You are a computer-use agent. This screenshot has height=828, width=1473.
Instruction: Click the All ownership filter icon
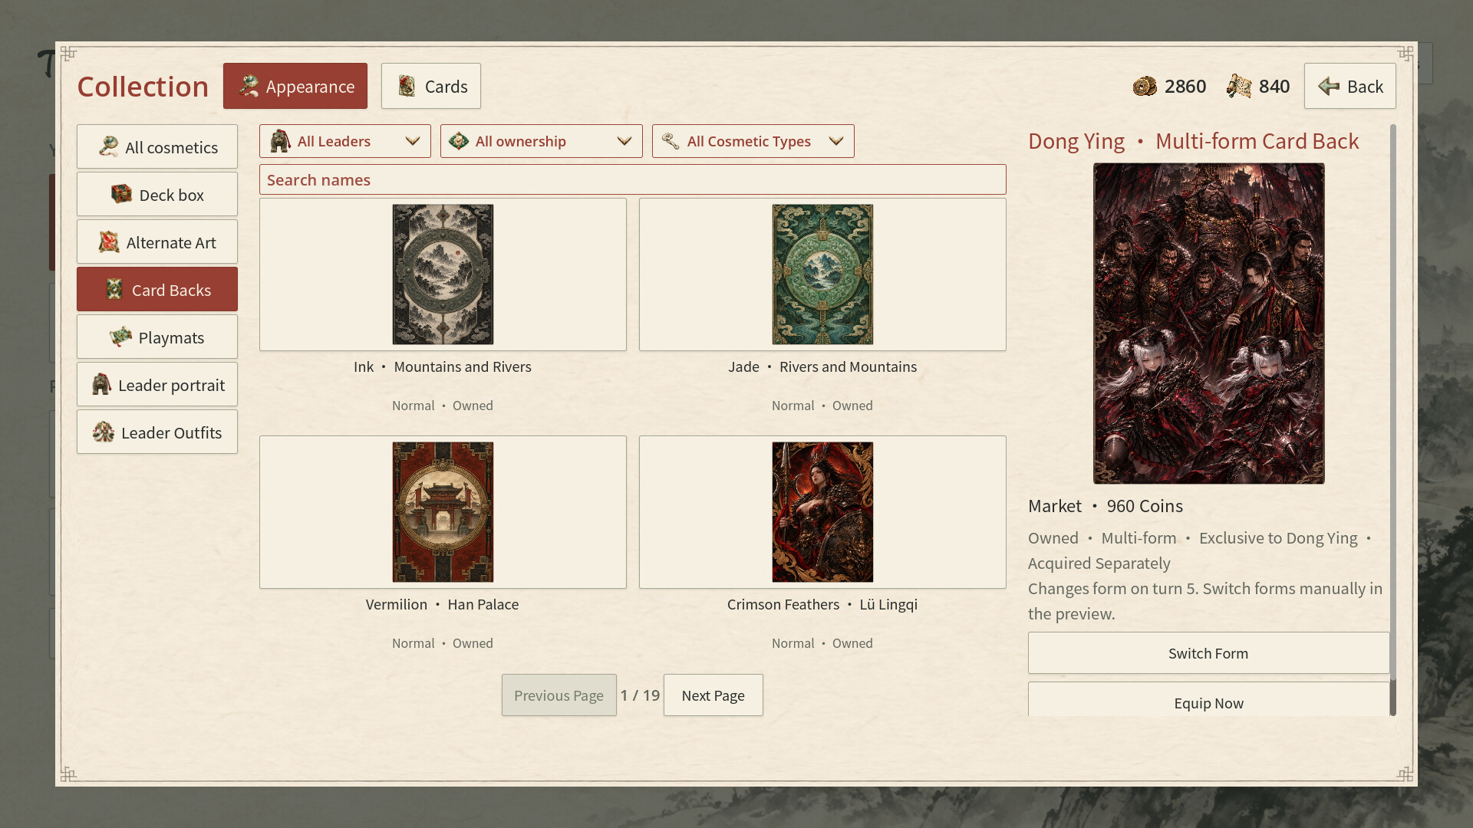tap(459, 141)
